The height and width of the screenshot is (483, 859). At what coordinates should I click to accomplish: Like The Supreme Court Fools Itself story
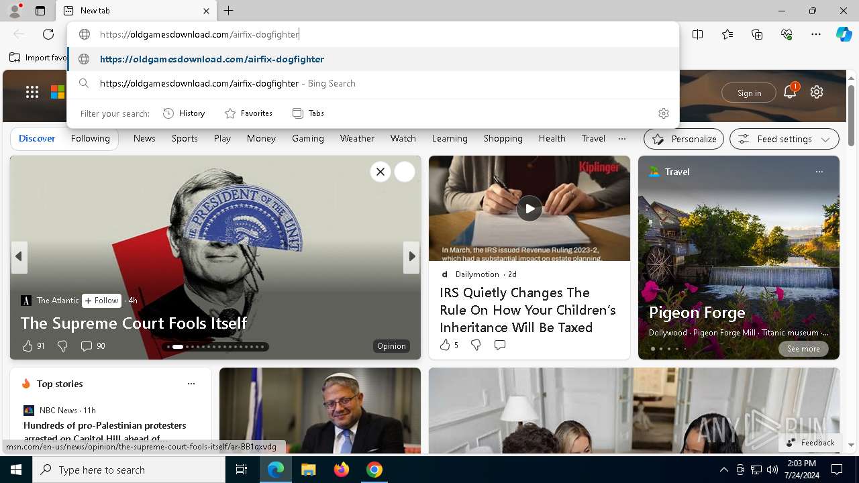point(28,346)
